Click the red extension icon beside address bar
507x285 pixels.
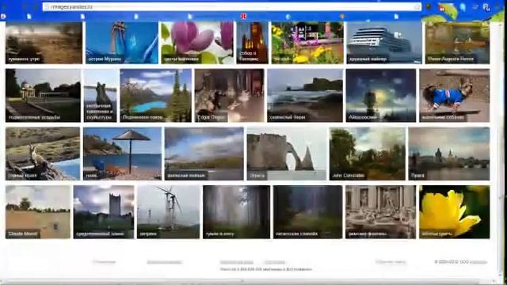442,8
